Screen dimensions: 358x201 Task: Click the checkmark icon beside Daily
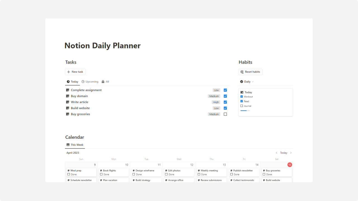click(242, 82)
